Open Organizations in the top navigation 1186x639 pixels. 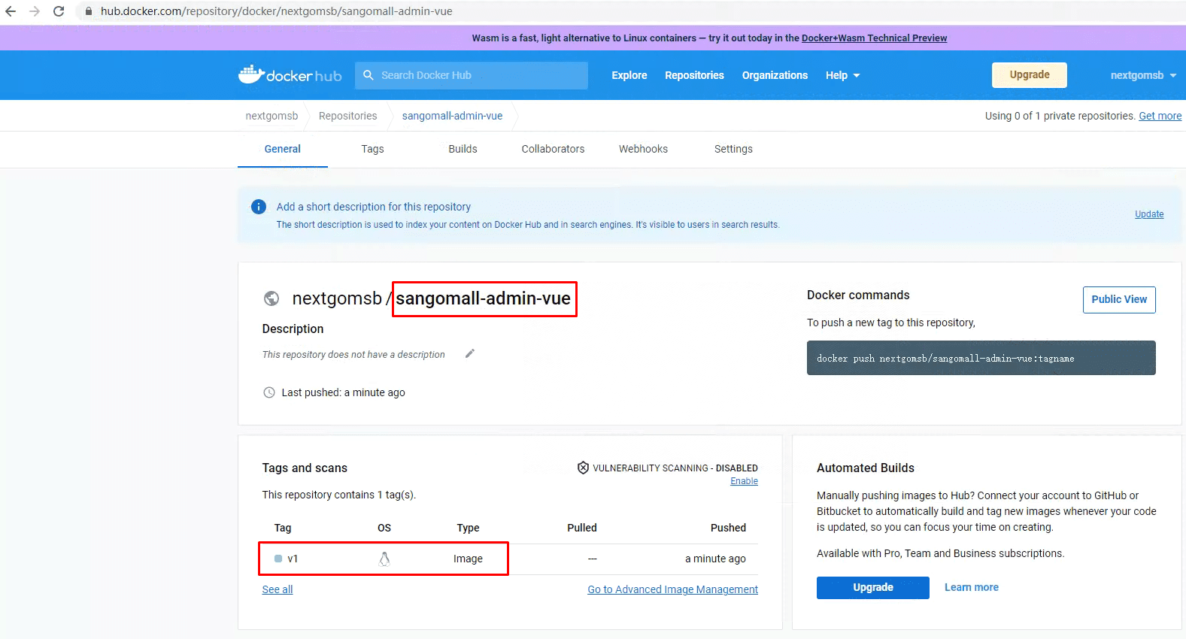pos(775,75)
